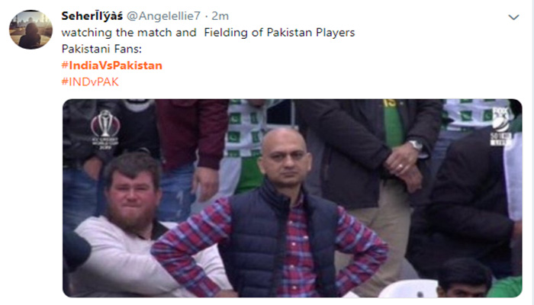Open the attached meme photo
The height and width of the screenshot is (305, 534).
coord(292,198)
